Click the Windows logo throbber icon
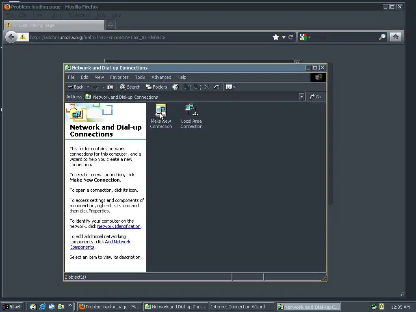Image resolution: width=416 pixels, height=312 pixels. tap(318, 77)
